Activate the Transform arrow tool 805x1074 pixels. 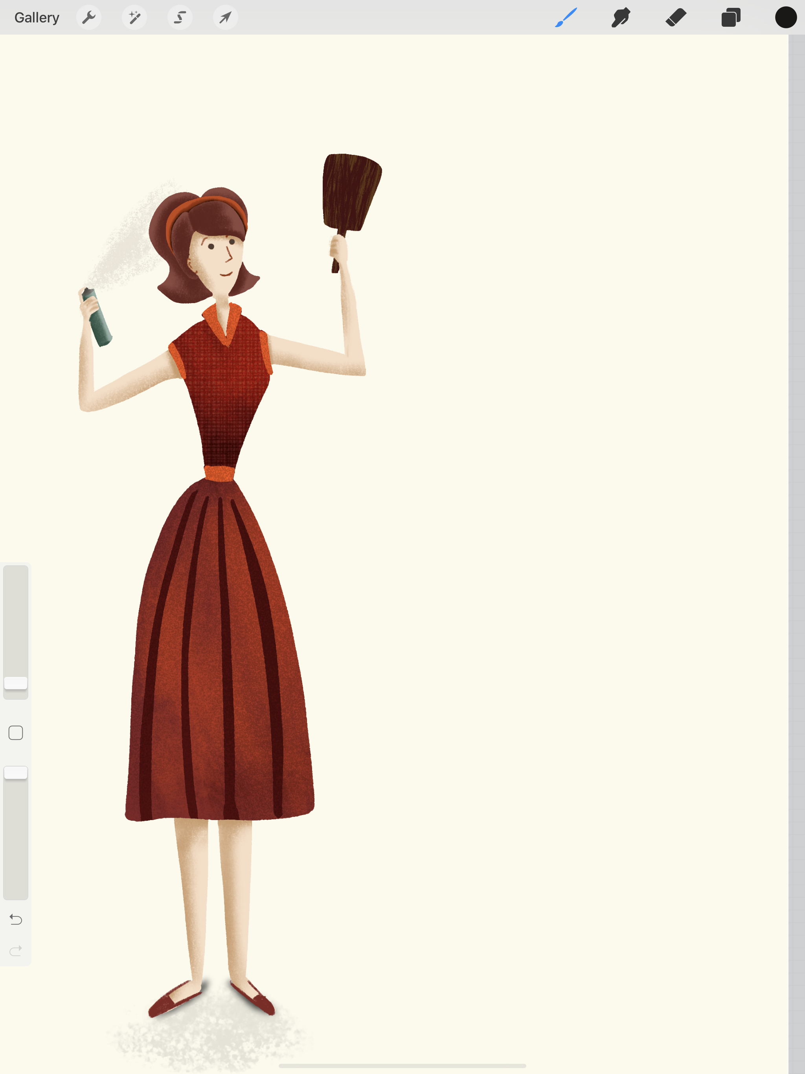click(225, 17)
